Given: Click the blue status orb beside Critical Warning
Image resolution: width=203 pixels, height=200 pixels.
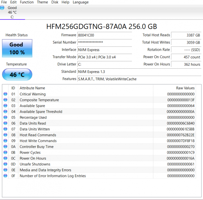Looking at the screenshot, I should click(x=5, y=94).
